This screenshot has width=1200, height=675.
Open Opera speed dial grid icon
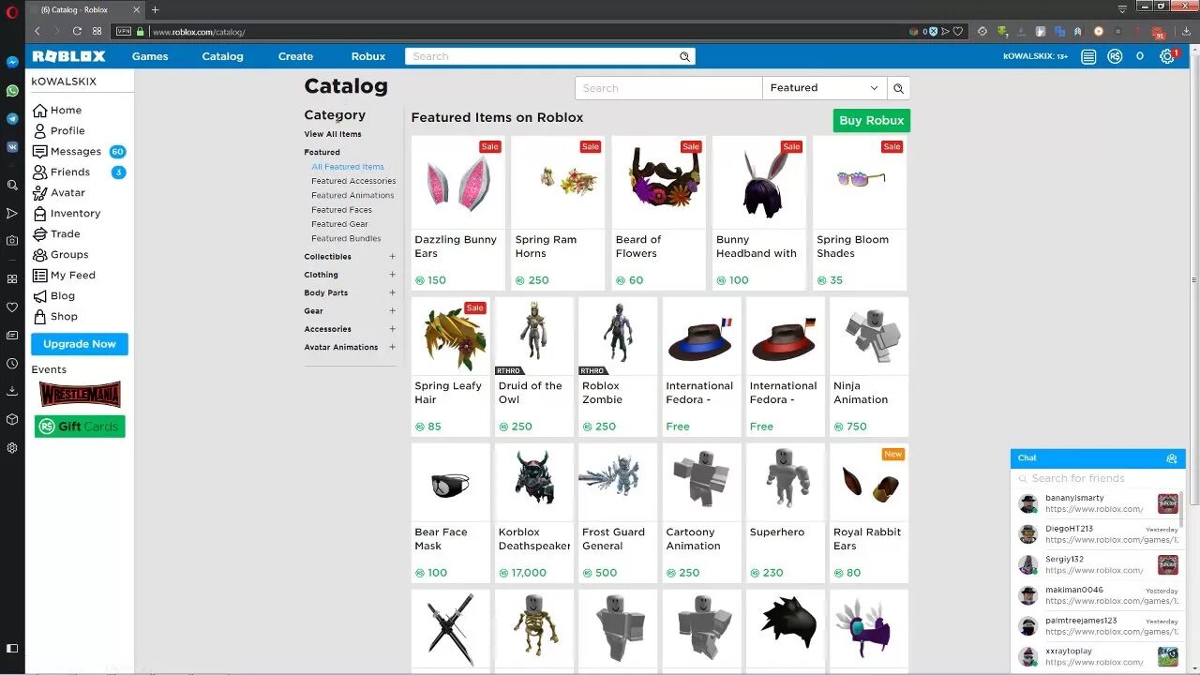click(x=97, y=31)
